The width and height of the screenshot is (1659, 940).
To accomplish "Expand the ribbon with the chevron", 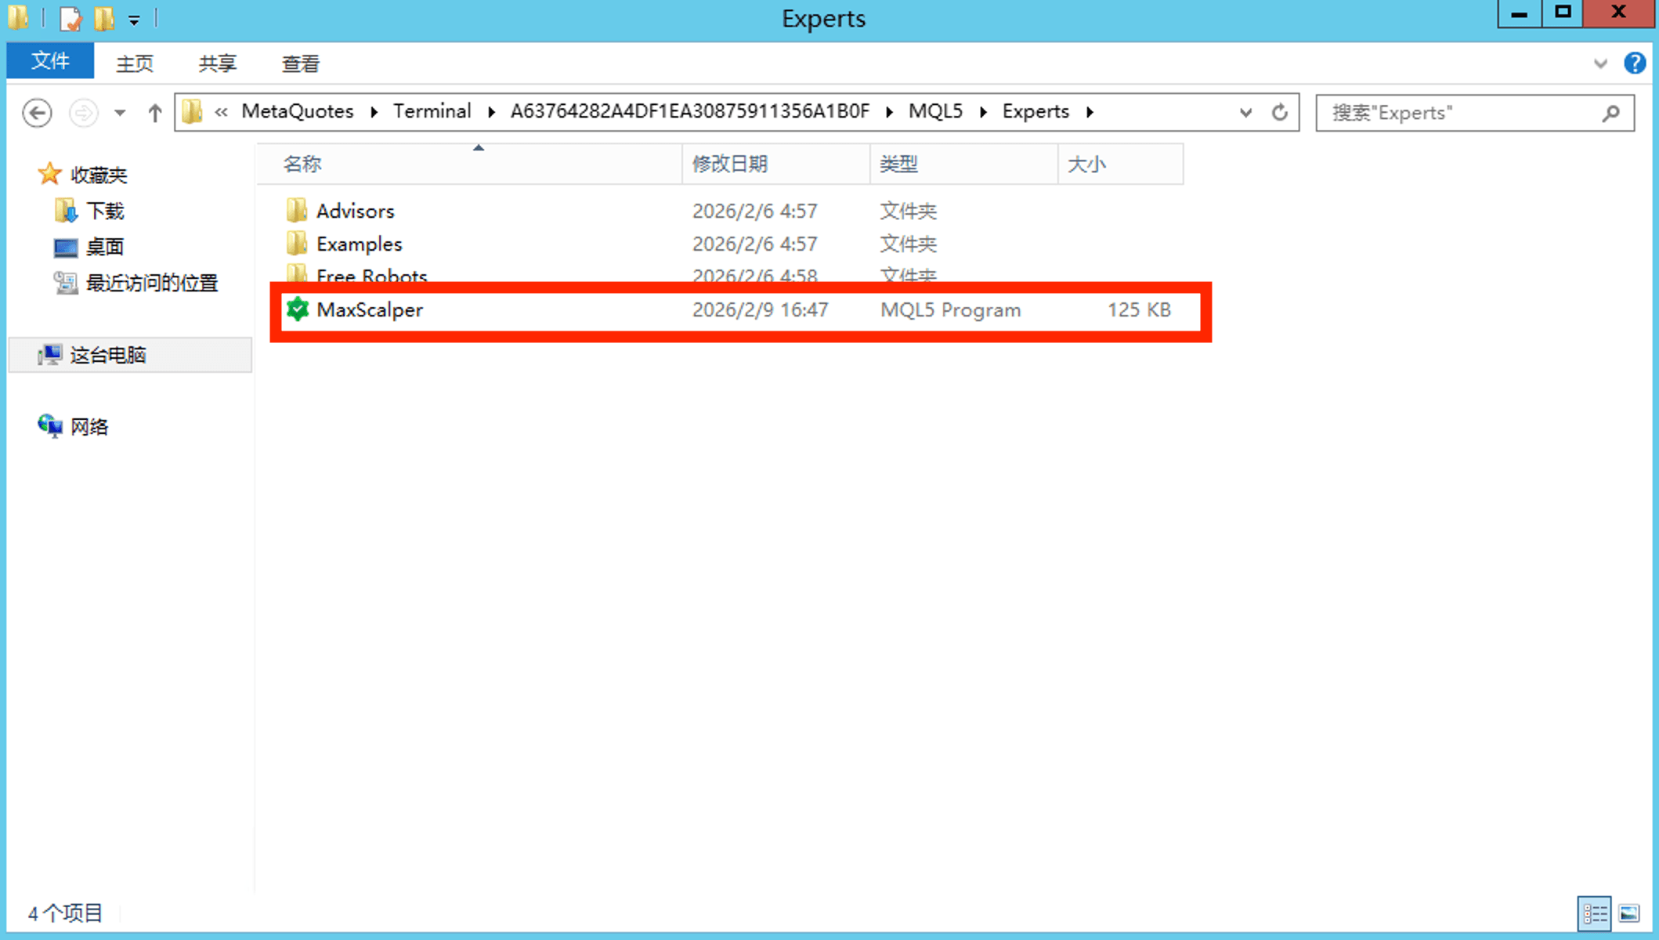I will click(x=1600, y=63).
